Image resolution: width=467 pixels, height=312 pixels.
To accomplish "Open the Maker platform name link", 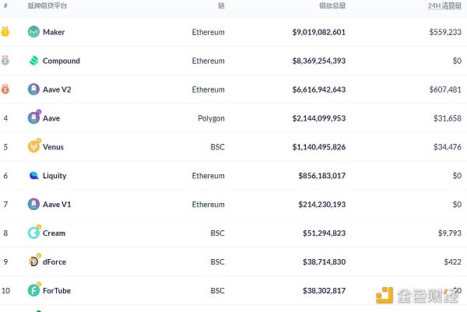I will click(x=54, y=32).
